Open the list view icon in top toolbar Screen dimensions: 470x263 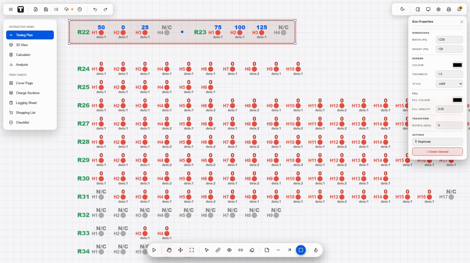pyautogui.click(x=56, y=9)
